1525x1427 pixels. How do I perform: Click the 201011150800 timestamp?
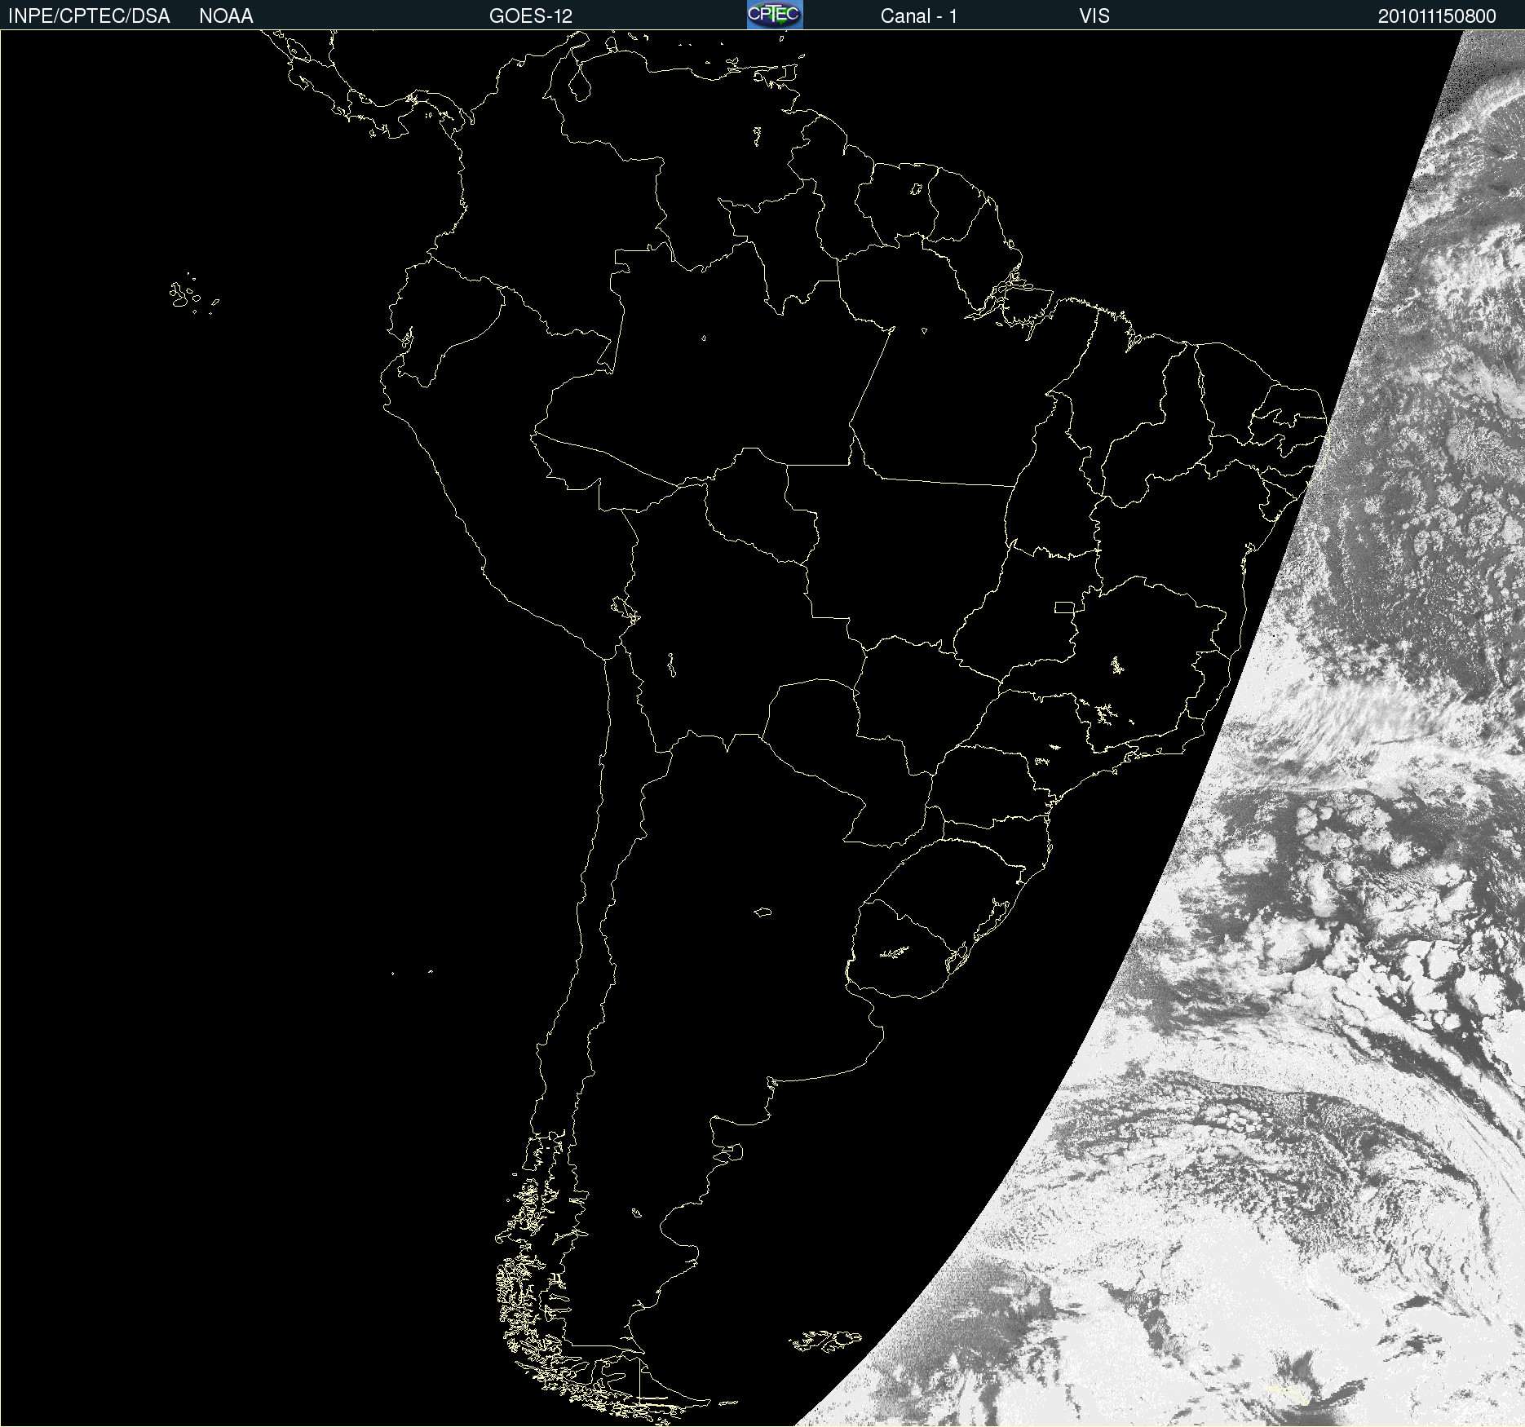[1436, 16]
